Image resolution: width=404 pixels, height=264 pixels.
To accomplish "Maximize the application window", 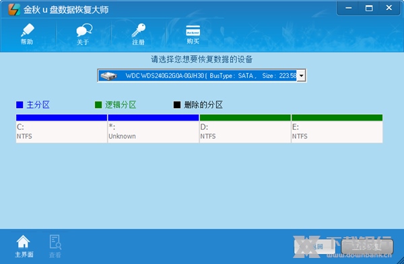I will (x=369, y=8).
